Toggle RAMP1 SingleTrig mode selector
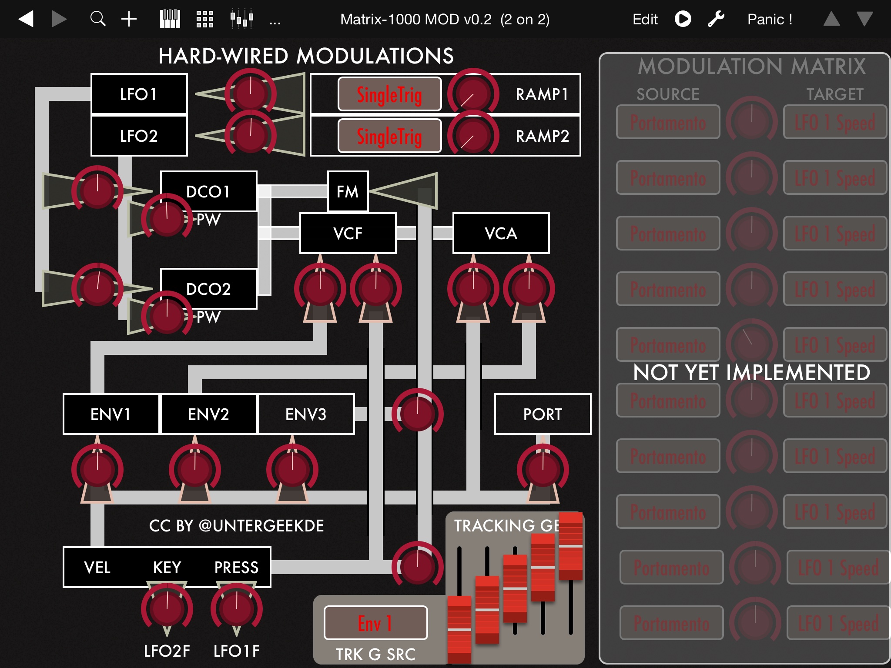Viewport: 891px width, 668px height. tap(389, 94)
